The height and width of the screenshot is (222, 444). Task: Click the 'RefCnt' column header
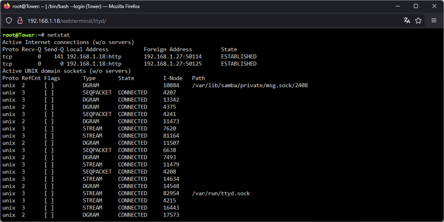click(x=32, y=78)
